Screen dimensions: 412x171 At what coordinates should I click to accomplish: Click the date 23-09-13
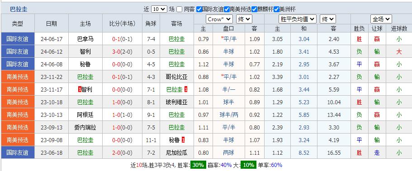tap(52, 127)
